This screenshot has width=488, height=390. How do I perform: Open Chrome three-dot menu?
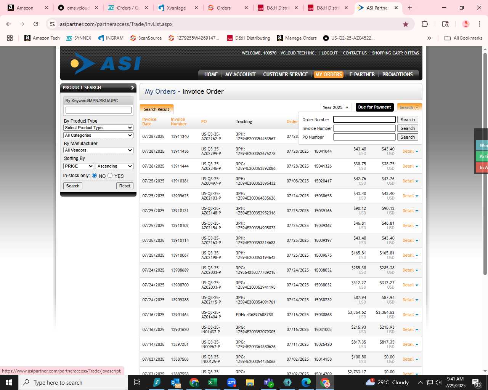point(480,24)
